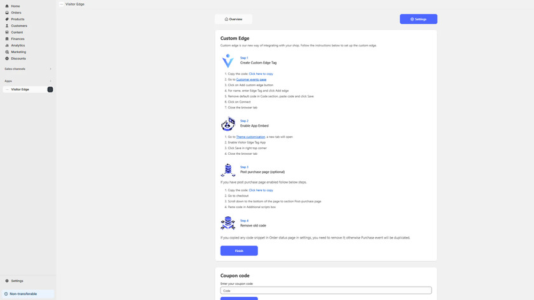Click the Finish button
Image resolution: width=534 pixels, height=300 pixels.
[x=239, y=251]
